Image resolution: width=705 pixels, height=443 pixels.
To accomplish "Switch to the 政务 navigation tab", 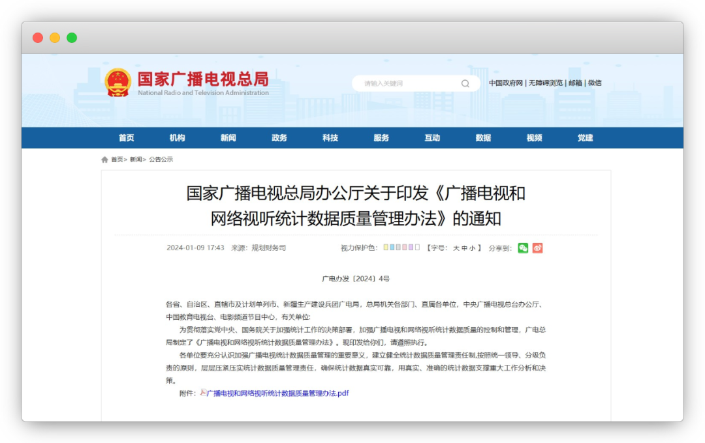I will 279,137.
